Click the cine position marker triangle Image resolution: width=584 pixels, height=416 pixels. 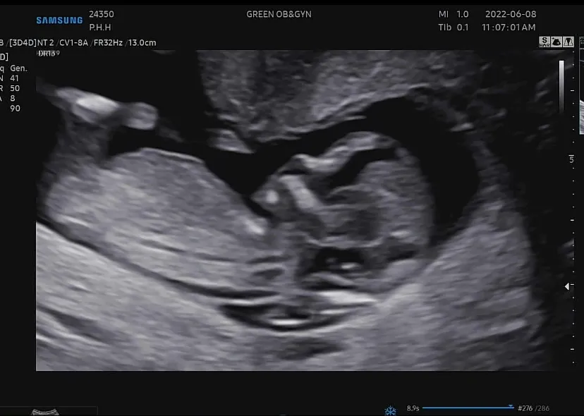[x=511, y=406]
